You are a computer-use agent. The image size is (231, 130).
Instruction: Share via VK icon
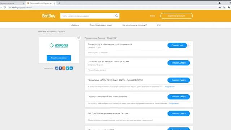click(57, 68)
